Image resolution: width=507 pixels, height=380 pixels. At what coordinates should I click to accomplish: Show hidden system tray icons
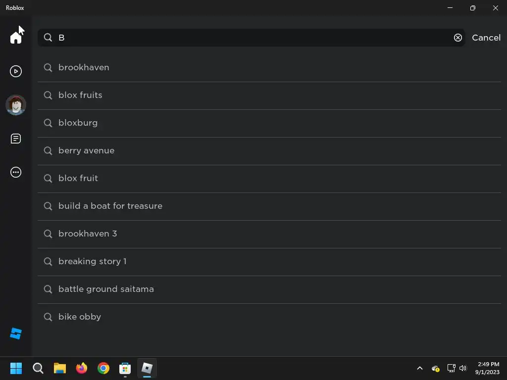420,368
